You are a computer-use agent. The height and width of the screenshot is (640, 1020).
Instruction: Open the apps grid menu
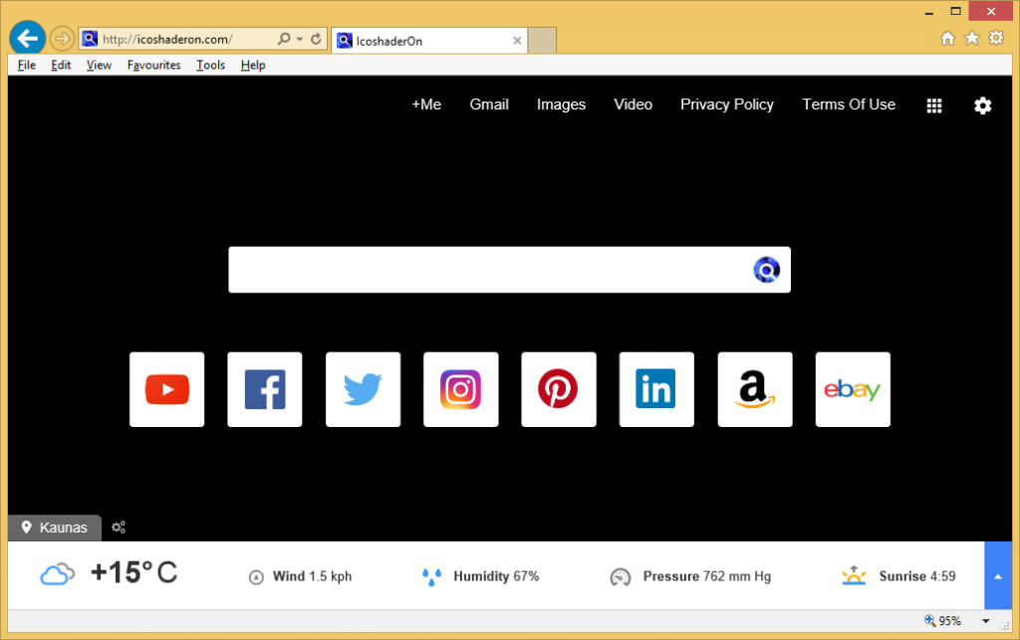tap(934, 106)
